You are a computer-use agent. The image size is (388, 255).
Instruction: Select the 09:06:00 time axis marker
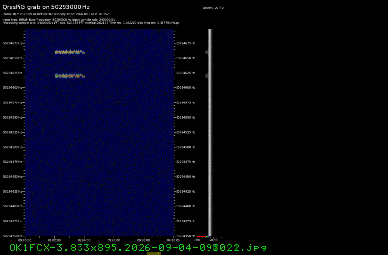pyautogui.click(x=113, y=240)
